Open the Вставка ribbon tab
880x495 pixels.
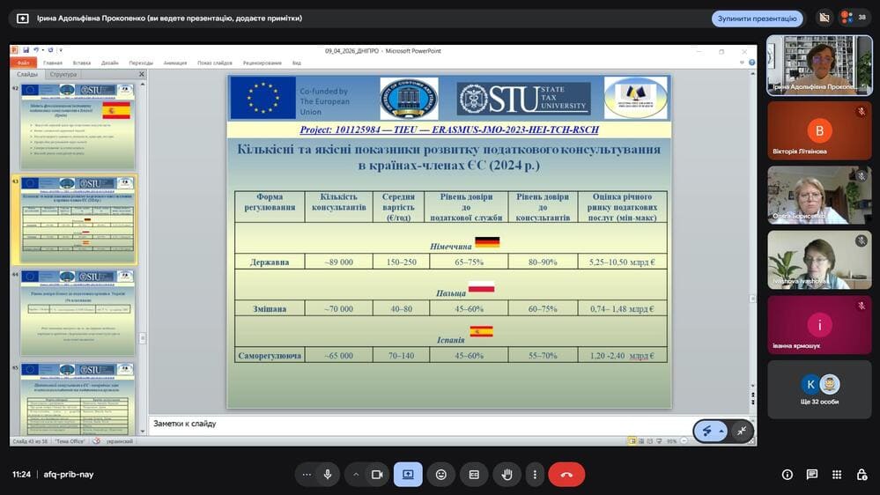pyautogui.click(x=82, y=63)
